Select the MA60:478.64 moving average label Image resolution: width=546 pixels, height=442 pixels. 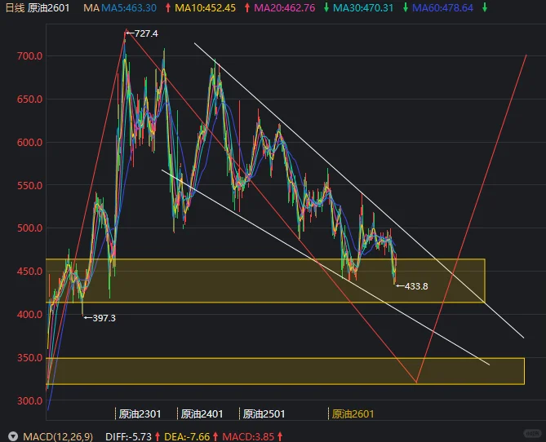442,7
